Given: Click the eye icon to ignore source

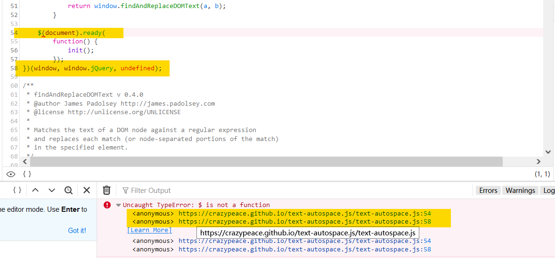Looking at the screenshot, I should [x=10, y=174].
